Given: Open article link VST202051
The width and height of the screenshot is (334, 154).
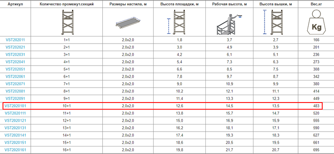Looking at the screenshot, I should pyautogui.click(x=15, y=69).
